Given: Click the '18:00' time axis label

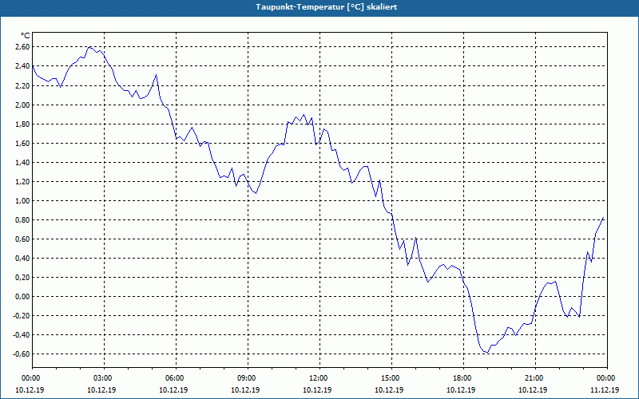Looking at the screenshot, I should tap(463, 378).
